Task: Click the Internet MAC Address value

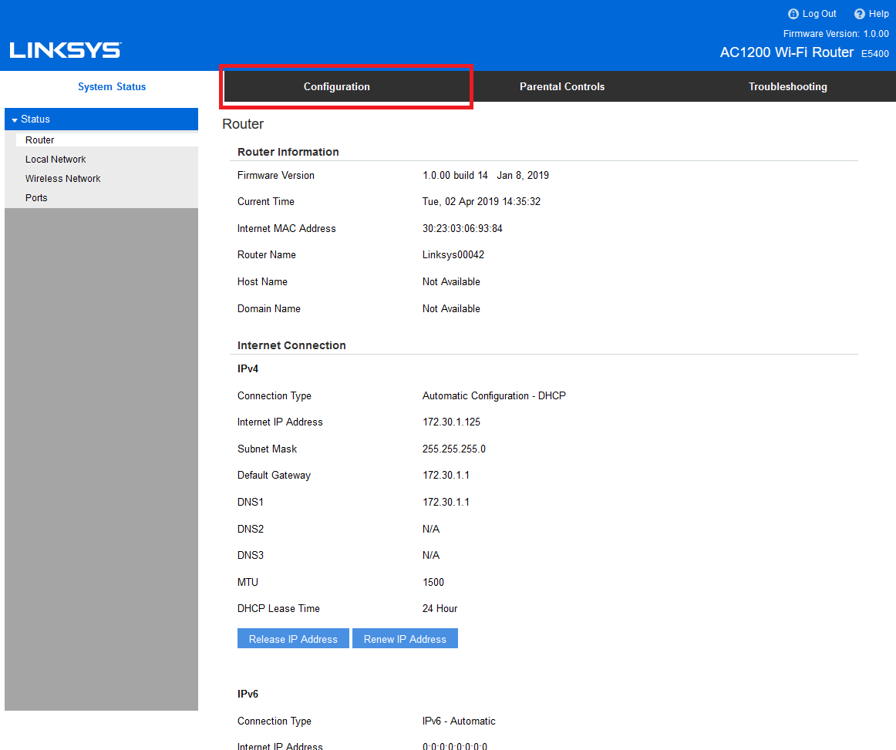Action: pos(463,229)
